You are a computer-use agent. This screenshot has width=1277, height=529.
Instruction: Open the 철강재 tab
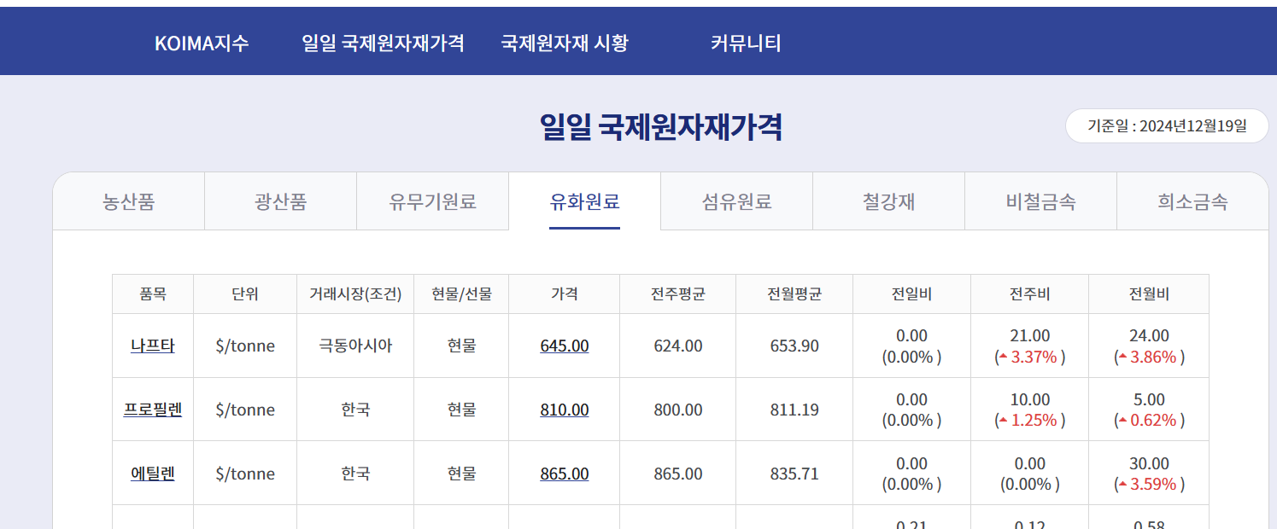coord(888,202)
